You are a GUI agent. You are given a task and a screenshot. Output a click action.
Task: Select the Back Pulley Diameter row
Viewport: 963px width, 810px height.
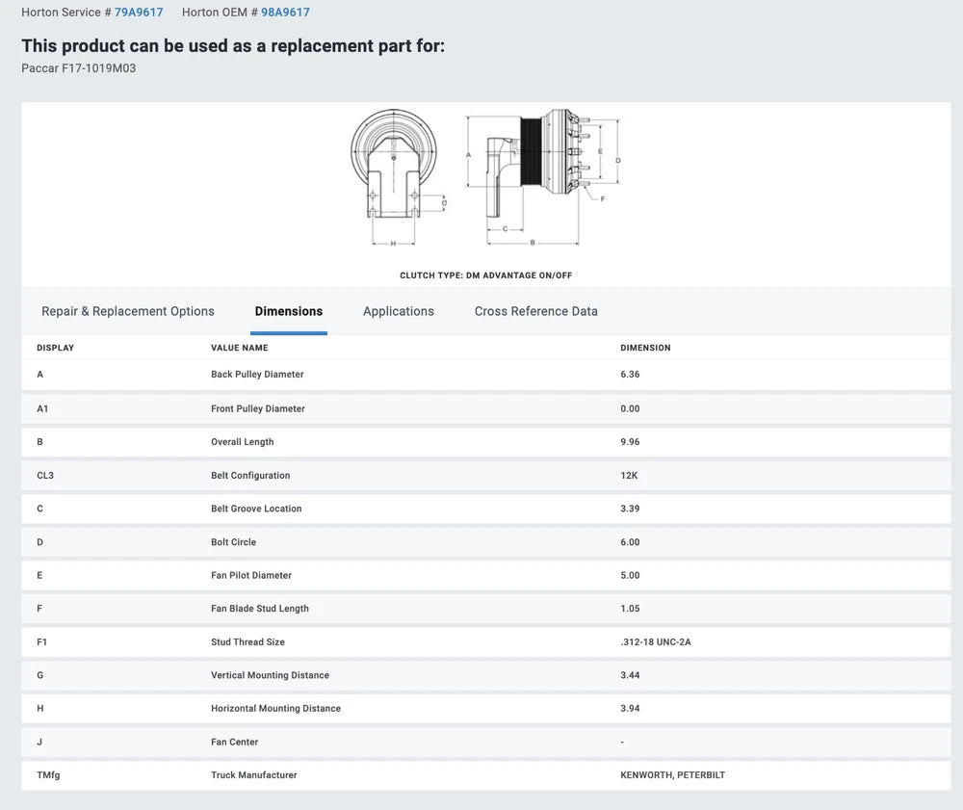pyautogui.click(x=257, y=375)
